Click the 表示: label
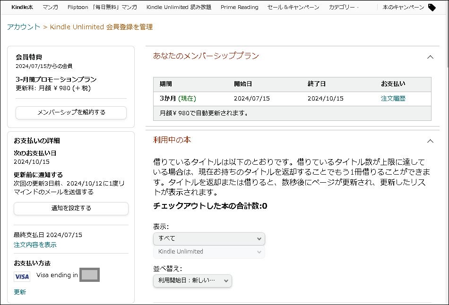Viewport: 449px width, 305px height. 161,227
